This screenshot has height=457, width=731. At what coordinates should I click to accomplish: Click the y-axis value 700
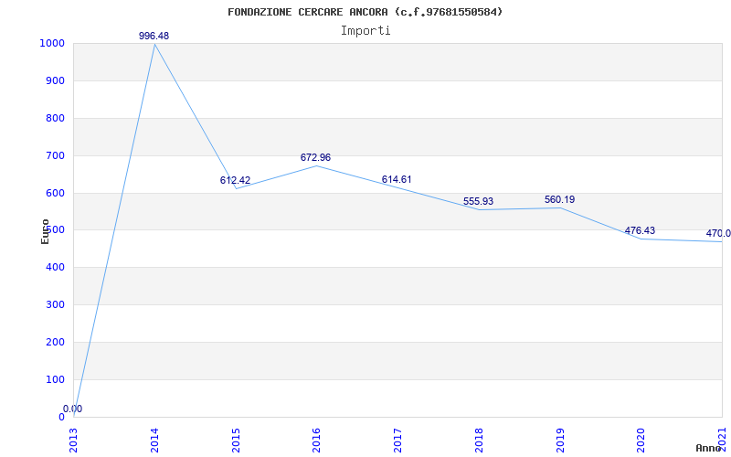point(55,155)
